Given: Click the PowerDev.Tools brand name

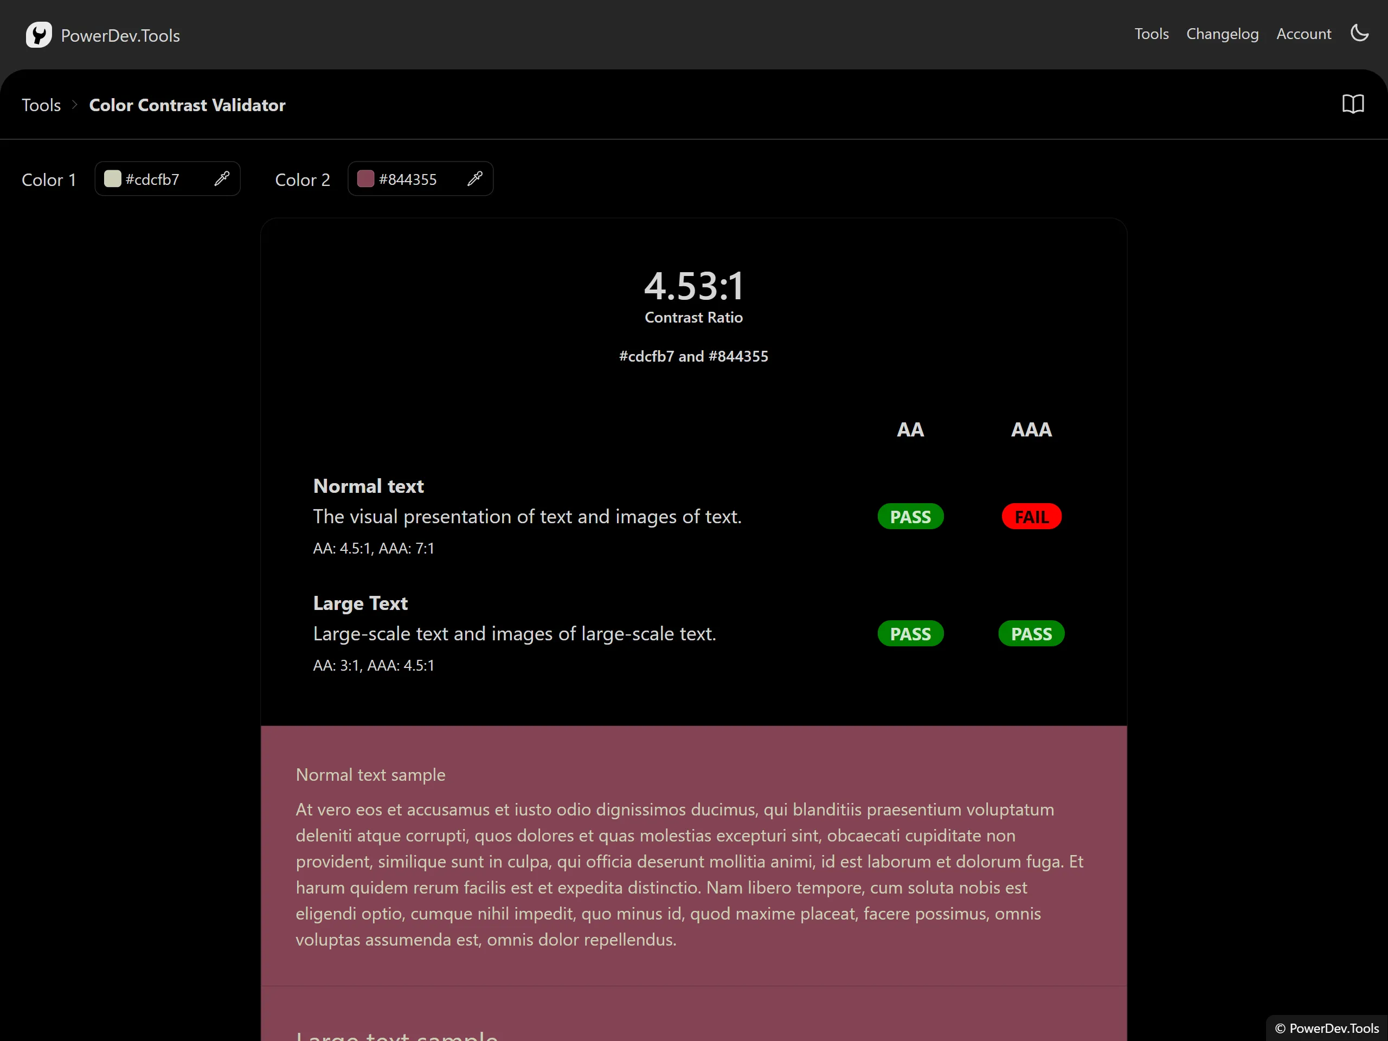Looking at the screenshot, I should click(120, 36).
